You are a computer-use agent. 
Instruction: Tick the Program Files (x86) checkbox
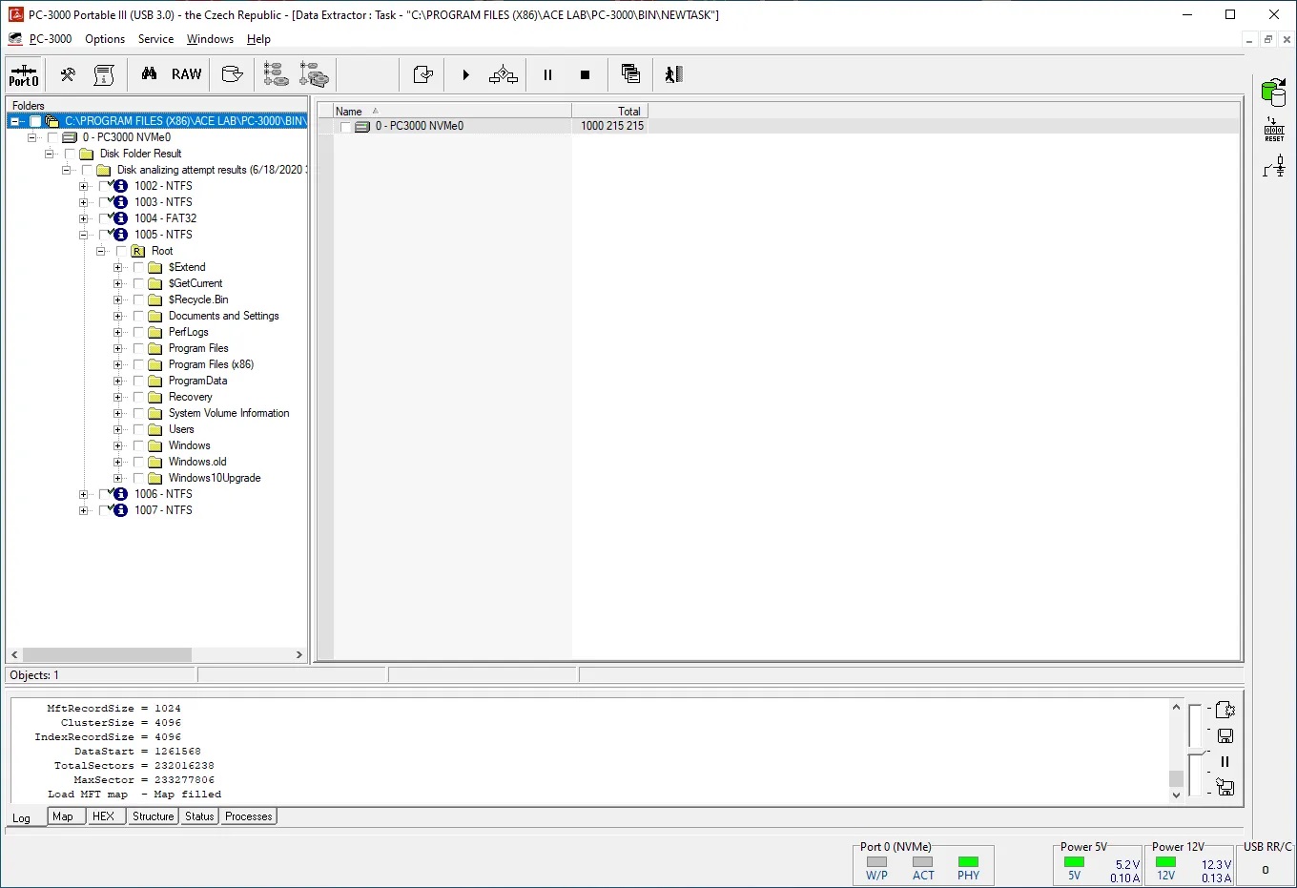(139, 364)
